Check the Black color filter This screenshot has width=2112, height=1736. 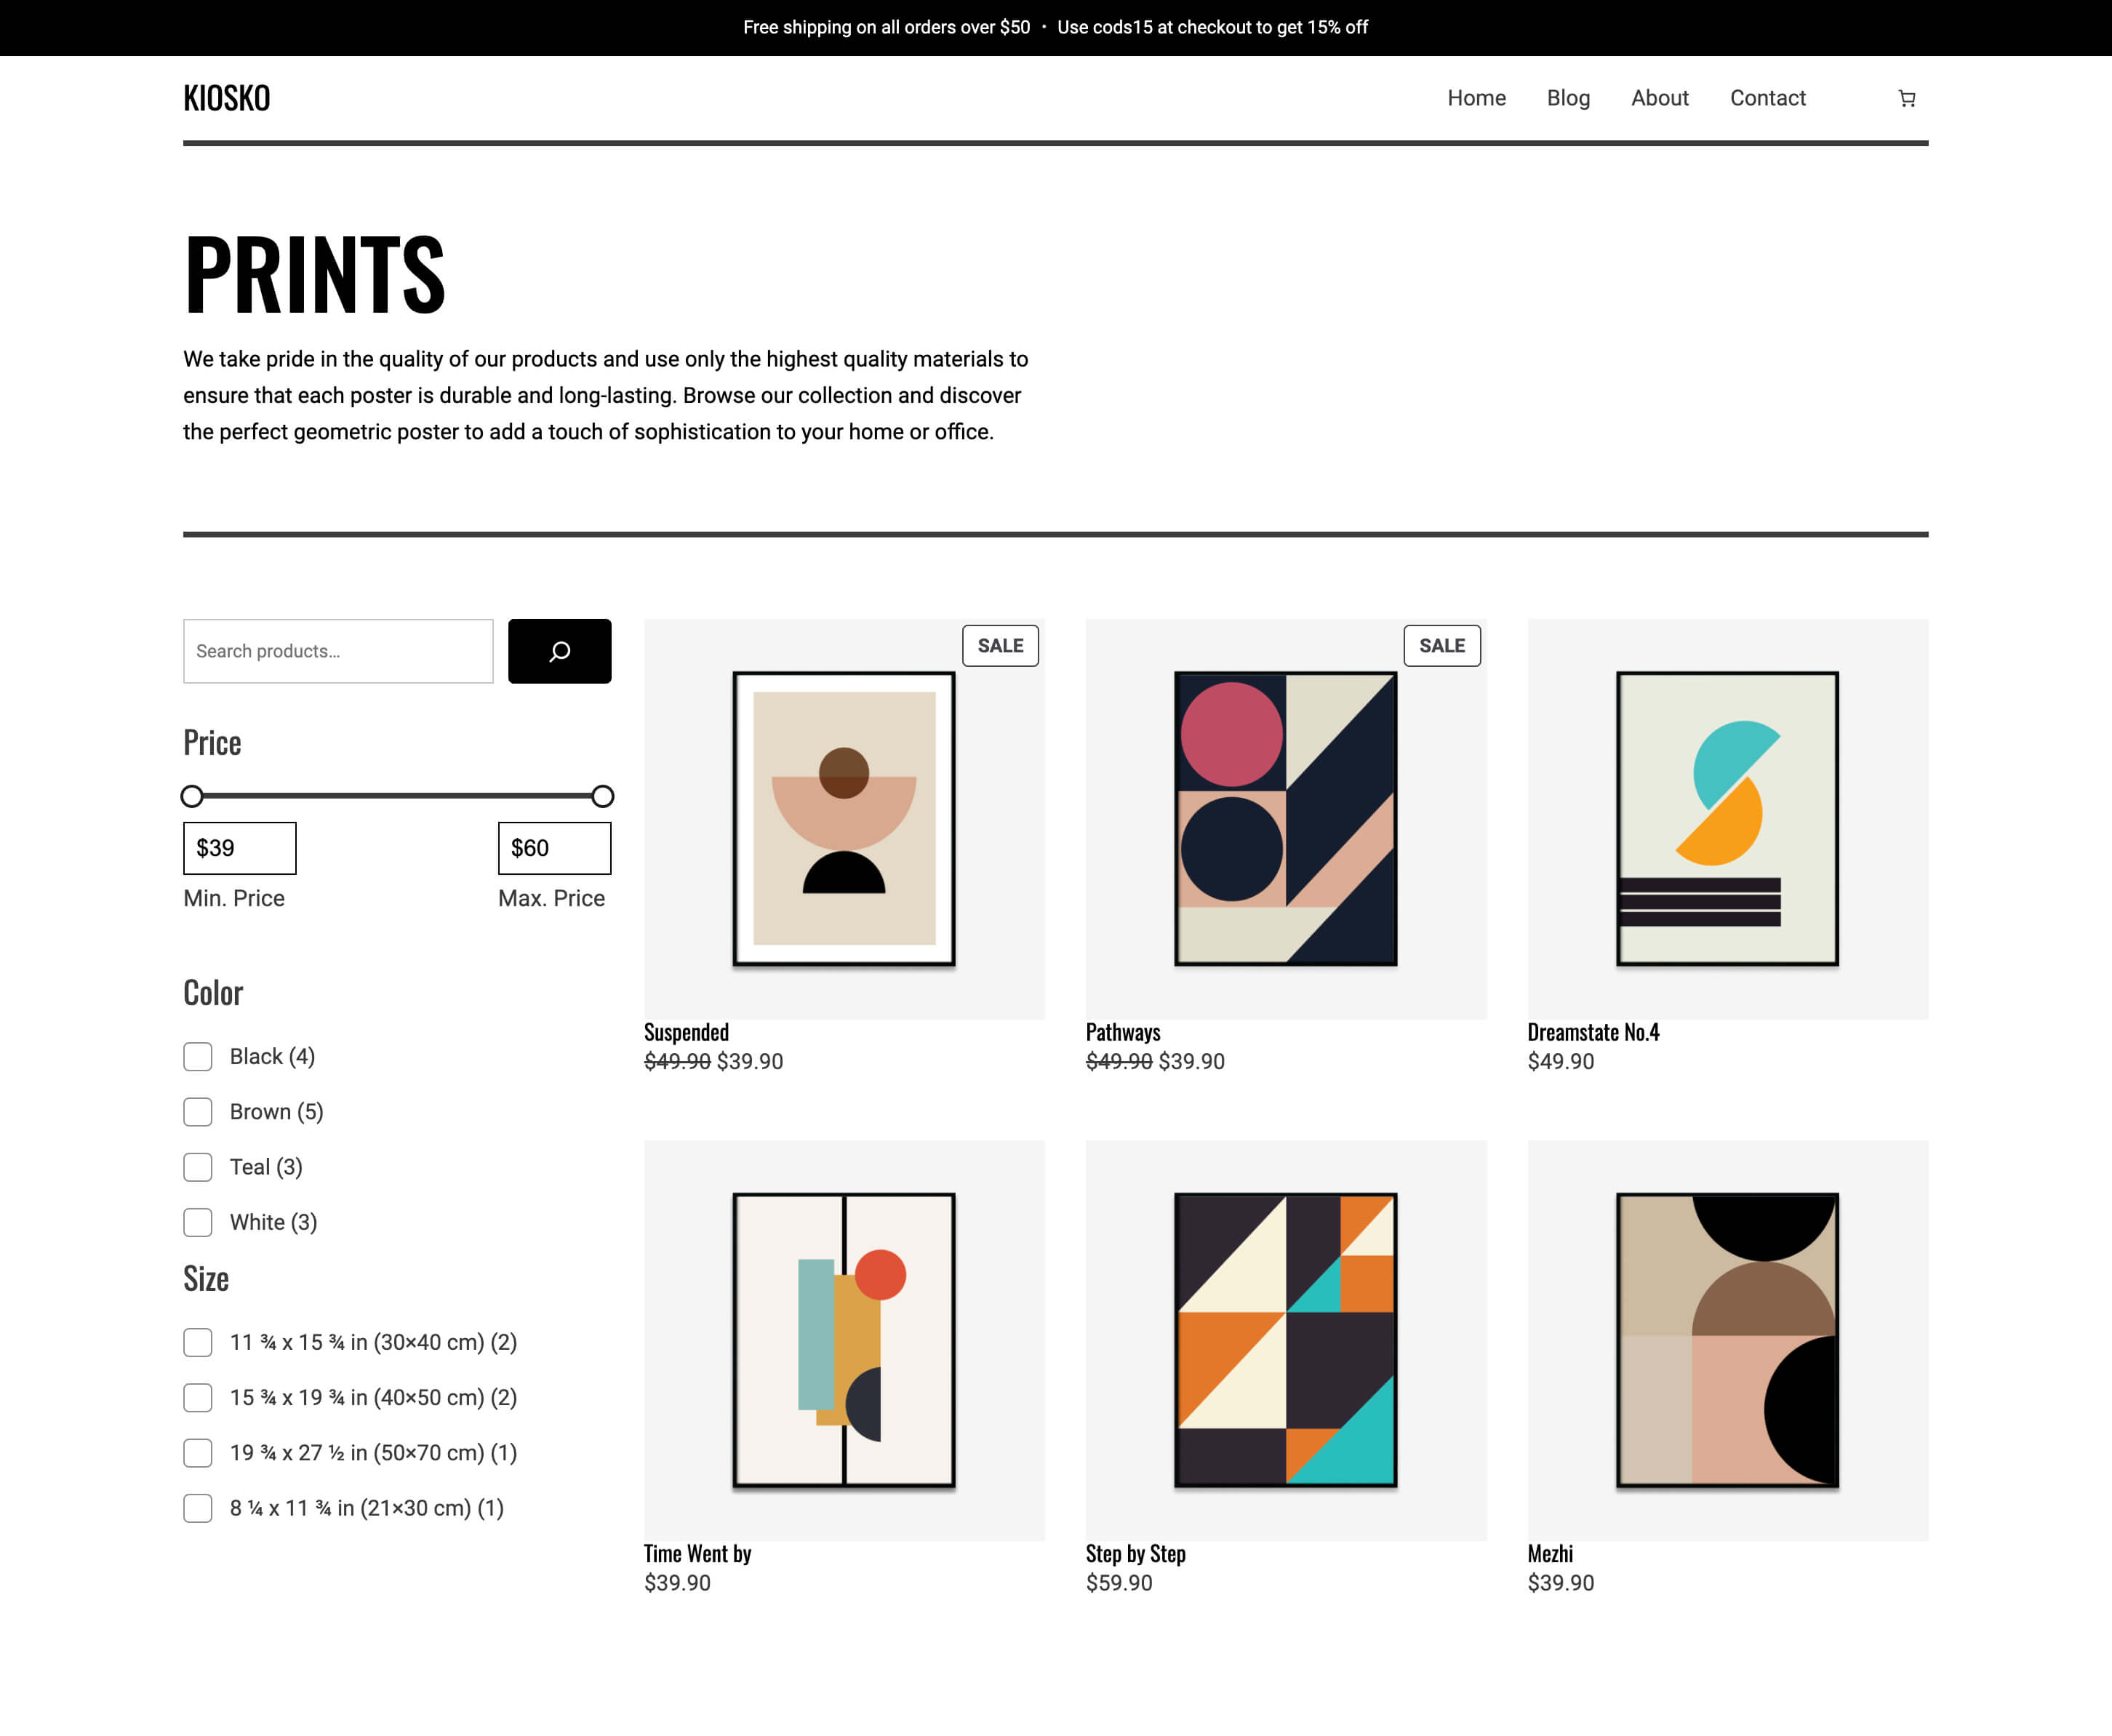click(198, 1056)
